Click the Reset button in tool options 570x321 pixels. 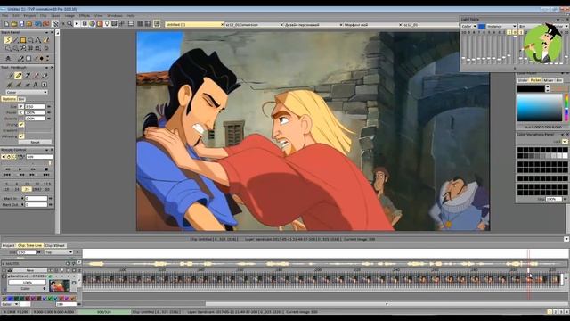coord(35,142)
